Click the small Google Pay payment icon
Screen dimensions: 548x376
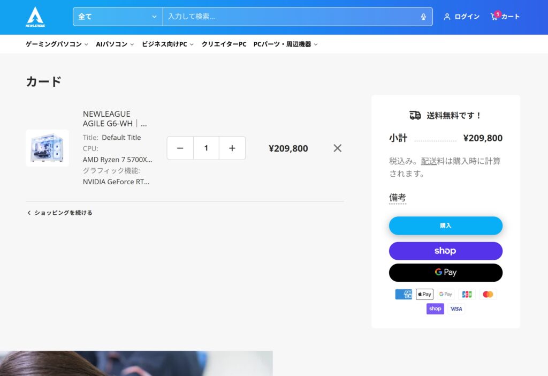446,294
